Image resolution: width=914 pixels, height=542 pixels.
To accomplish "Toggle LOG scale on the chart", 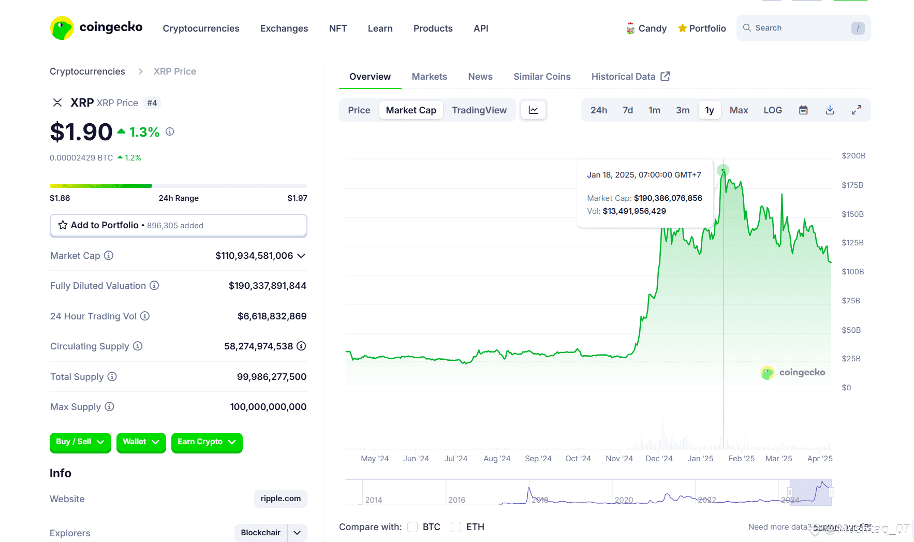I will [x=773, y=110].
